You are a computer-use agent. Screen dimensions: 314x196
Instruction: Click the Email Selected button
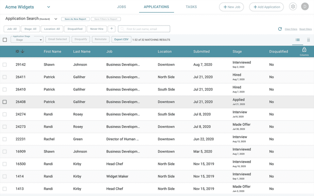point(58,39)
